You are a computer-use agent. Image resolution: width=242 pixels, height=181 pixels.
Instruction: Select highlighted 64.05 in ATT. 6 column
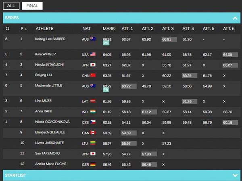tap(230, 55)
